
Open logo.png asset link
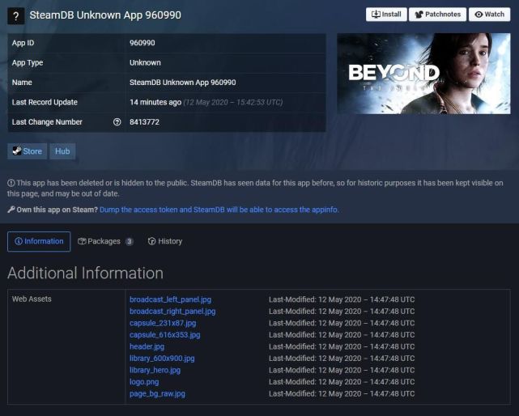click(144, 382)
